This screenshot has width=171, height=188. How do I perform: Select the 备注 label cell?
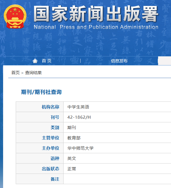pos(40,179)
